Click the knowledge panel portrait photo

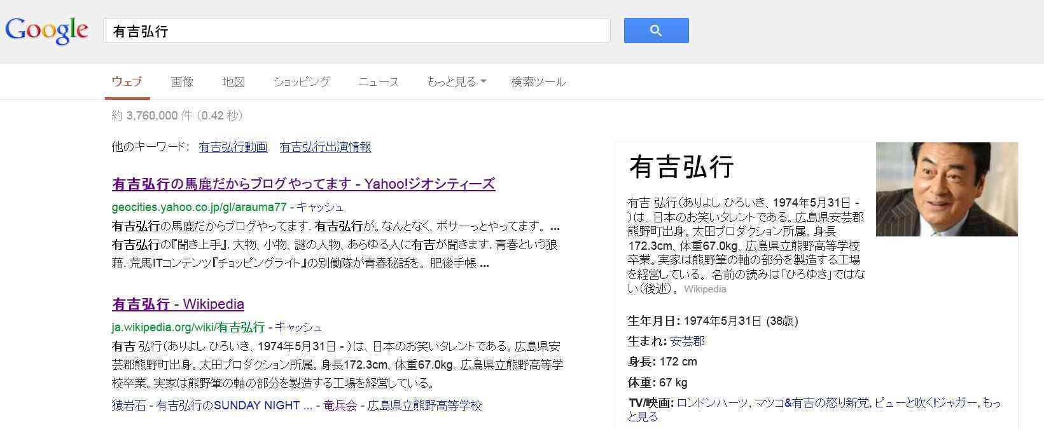[947, 189]
